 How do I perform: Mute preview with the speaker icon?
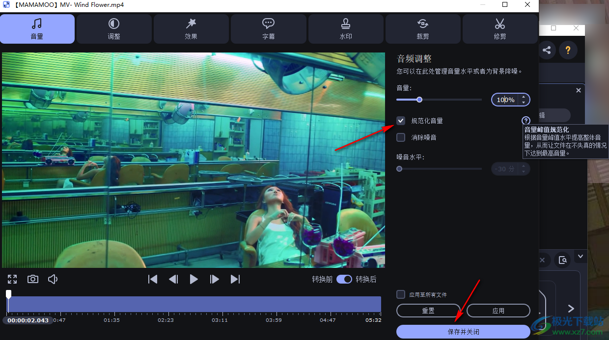(x=53, y=279)
